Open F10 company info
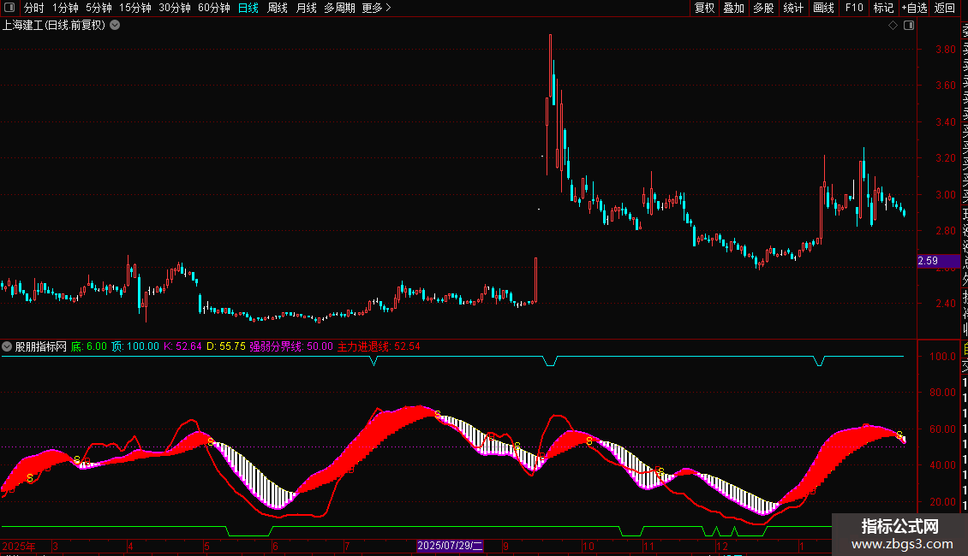Screen dimensions: 968x556 pos(854,8)
